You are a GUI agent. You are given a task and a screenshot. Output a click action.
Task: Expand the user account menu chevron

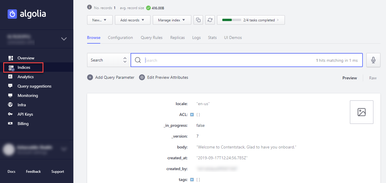[64, 149]
